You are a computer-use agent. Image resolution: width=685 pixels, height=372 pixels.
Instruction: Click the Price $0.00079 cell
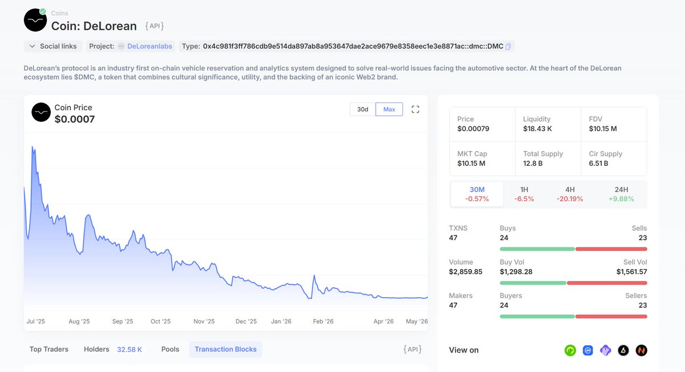482,124
